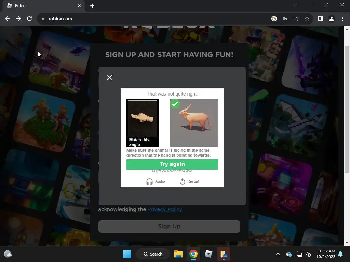The height and width of the screenshot is (262, 350).
Task: Open the folder-with-cloud app in taskbar
Action: click(224, 254)
